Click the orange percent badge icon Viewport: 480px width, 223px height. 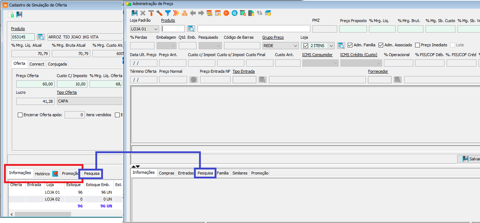pyautogui.click(x=226, y=13)
